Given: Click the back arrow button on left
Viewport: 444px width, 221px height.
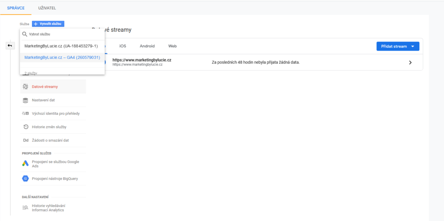Looking at the screenshot, I should [10, 45].
